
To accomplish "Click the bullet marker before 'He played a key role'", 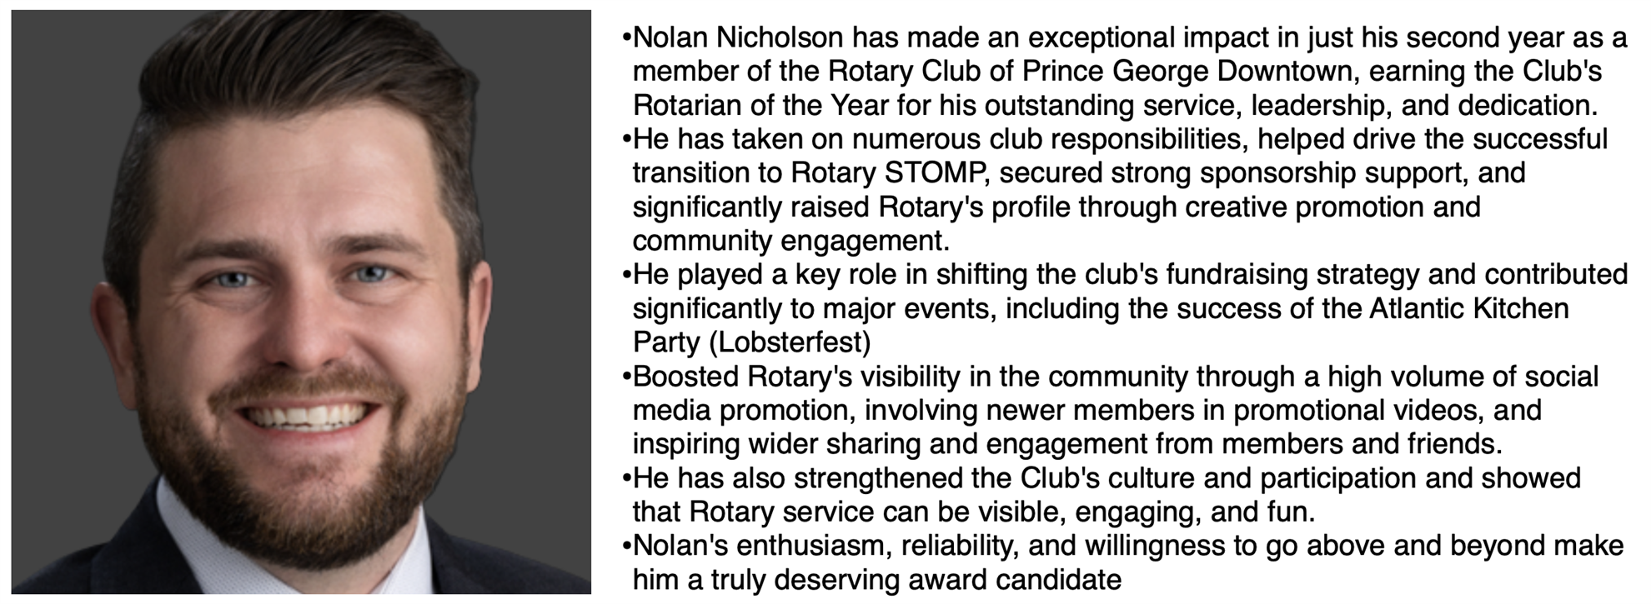I will (626, 276).
